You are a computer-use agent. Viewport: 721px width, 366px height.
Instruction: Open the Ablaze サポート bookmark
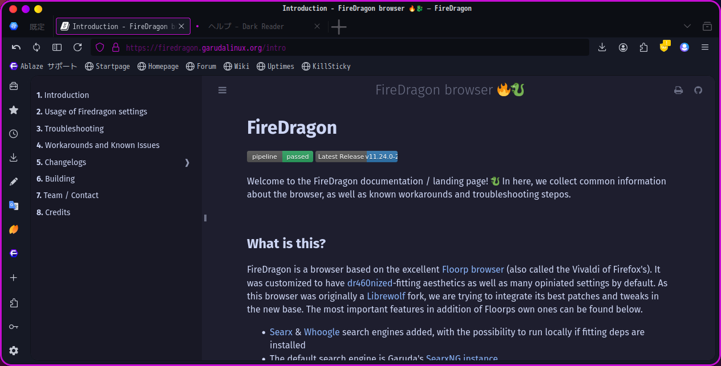pos(43,66)
